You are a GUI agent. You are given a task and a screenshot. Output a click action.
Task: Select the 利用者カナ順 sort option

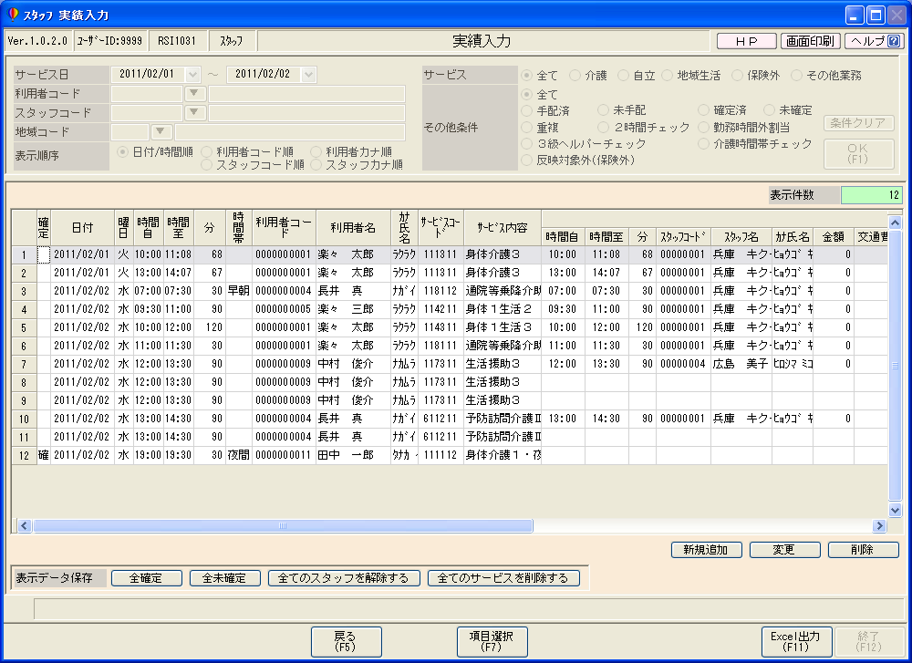pyautogui.click(x=316, y=151)
